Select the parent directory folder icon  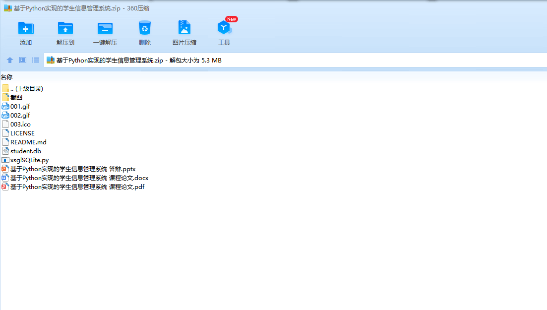point(5,88)
